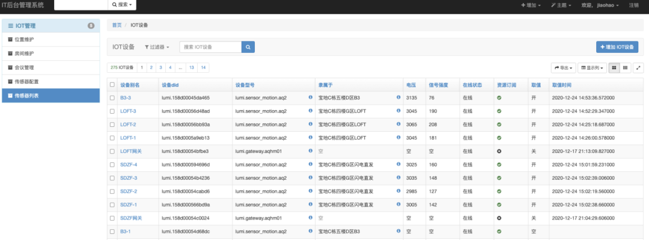Screen dimensions: 649x240
Task: Check the box for row LOFT-2
Action: pos(112,125)
